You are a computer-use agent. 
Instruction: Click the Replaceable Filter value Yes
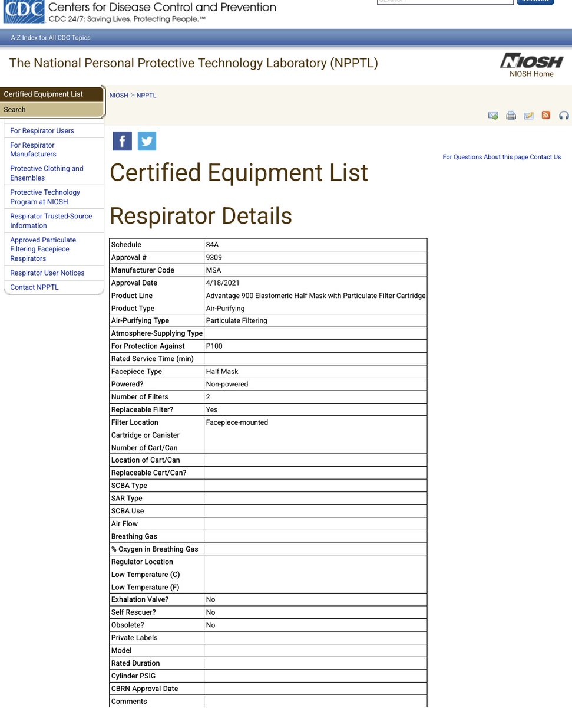pyautogui.click(x=211, y=410)
